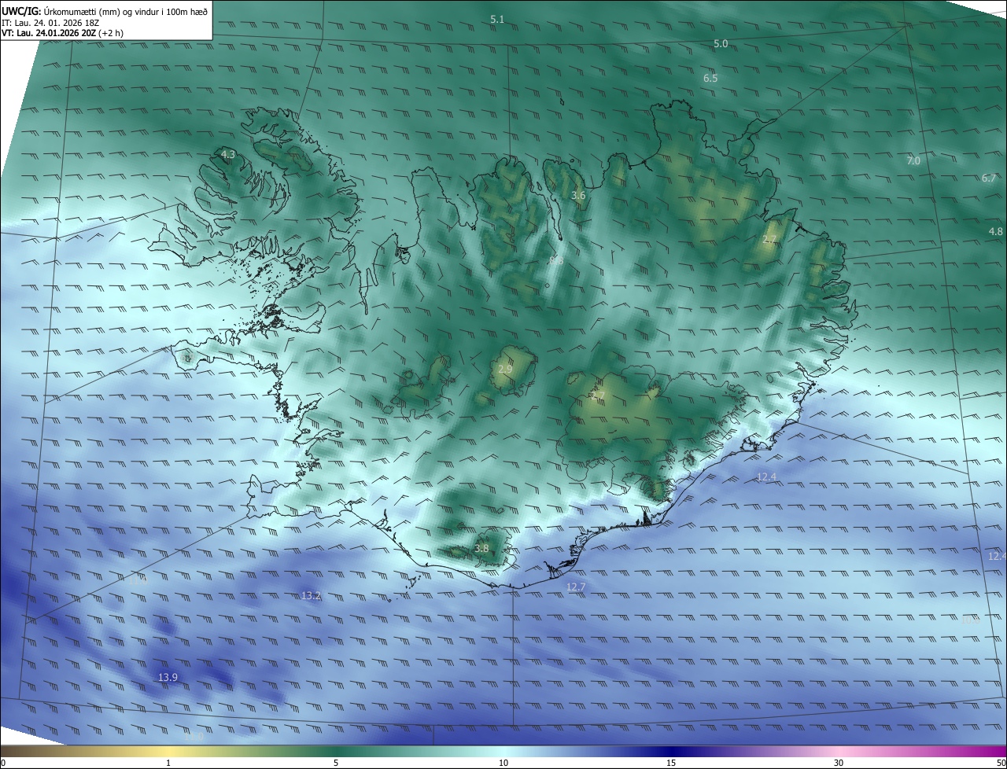This screenshot has width=1007, height=769.
Task: Click the 5.0 value label on the map
Action: [x=721, y=44]
